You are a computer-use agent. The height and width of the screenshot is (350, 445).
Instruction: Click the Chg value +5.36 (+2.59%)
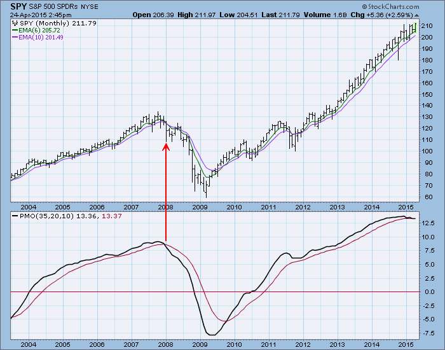pos(389,15)
